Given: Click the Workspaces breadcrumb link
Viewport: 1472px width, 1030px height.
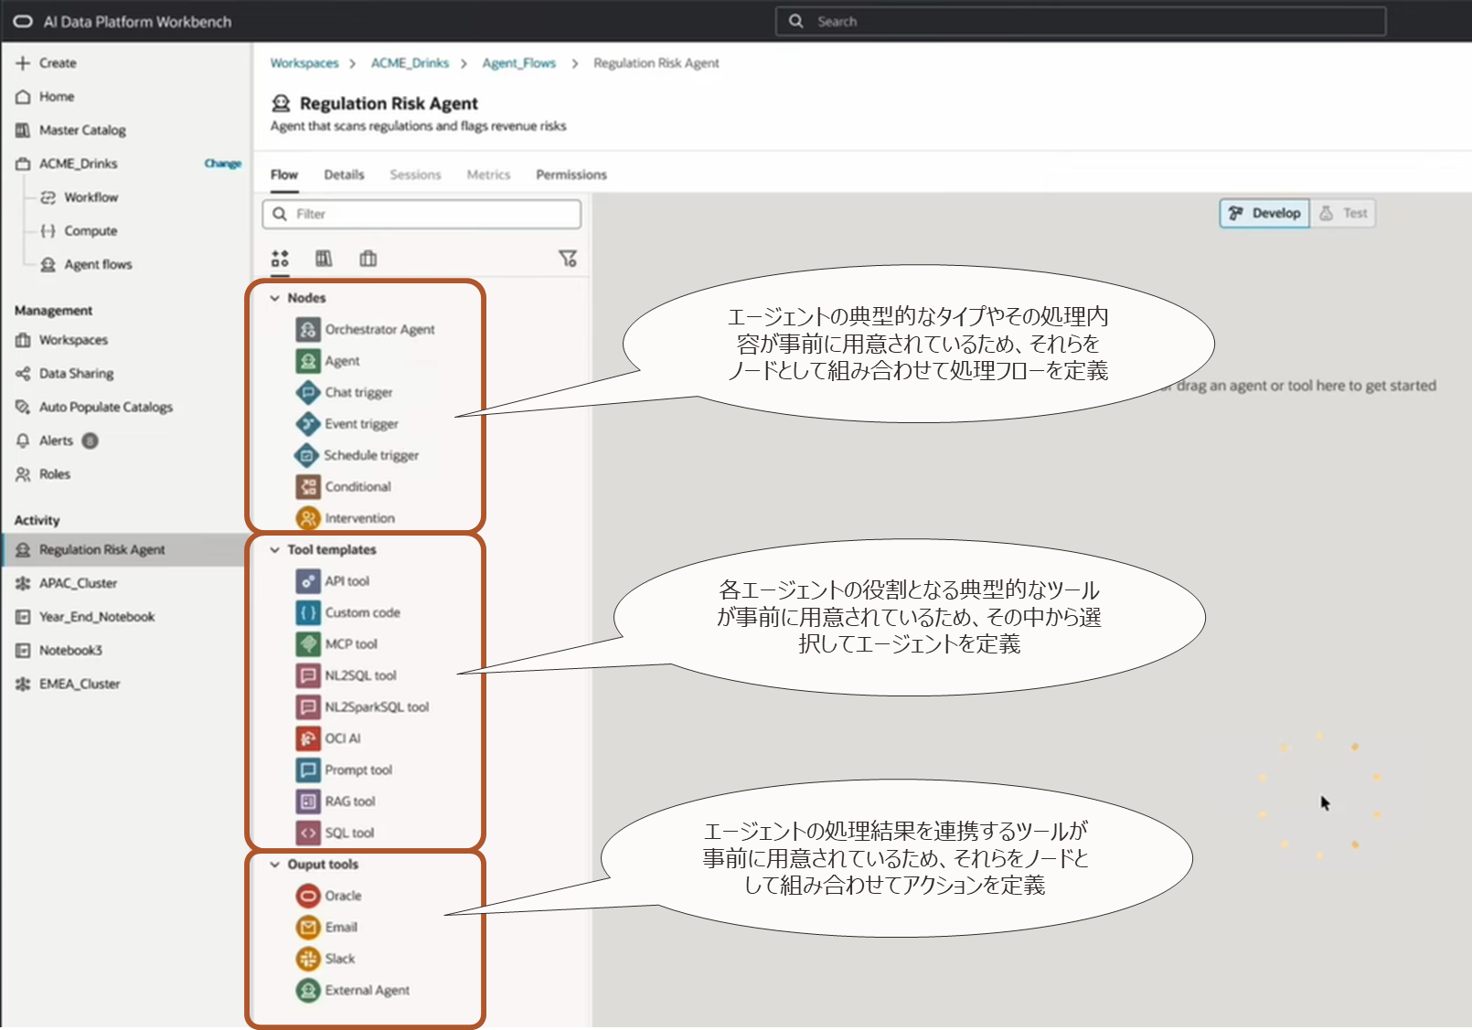Looking at the screenshot, I should click(304, 63).
